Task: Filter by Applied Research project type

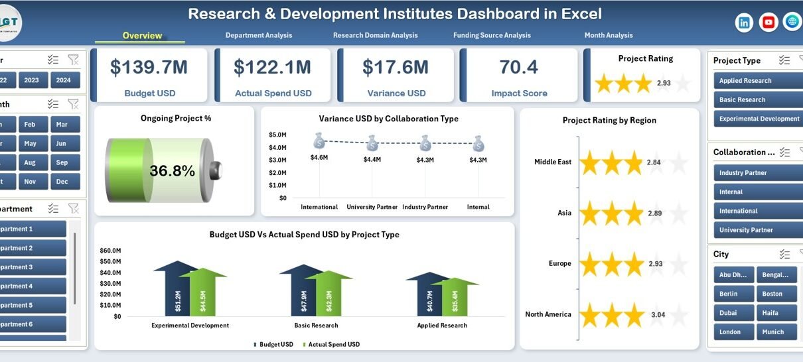Action: pos(758,81)
